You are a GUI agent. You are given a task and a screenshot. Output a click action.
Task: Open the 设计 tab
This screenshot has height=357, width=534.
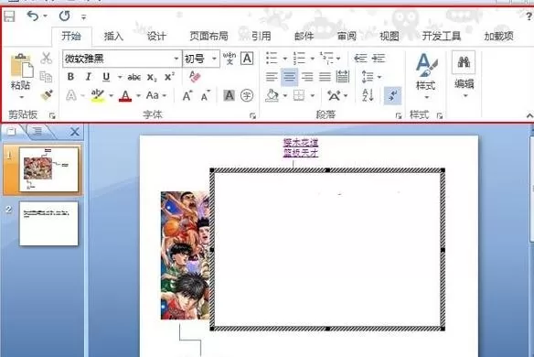156,36
